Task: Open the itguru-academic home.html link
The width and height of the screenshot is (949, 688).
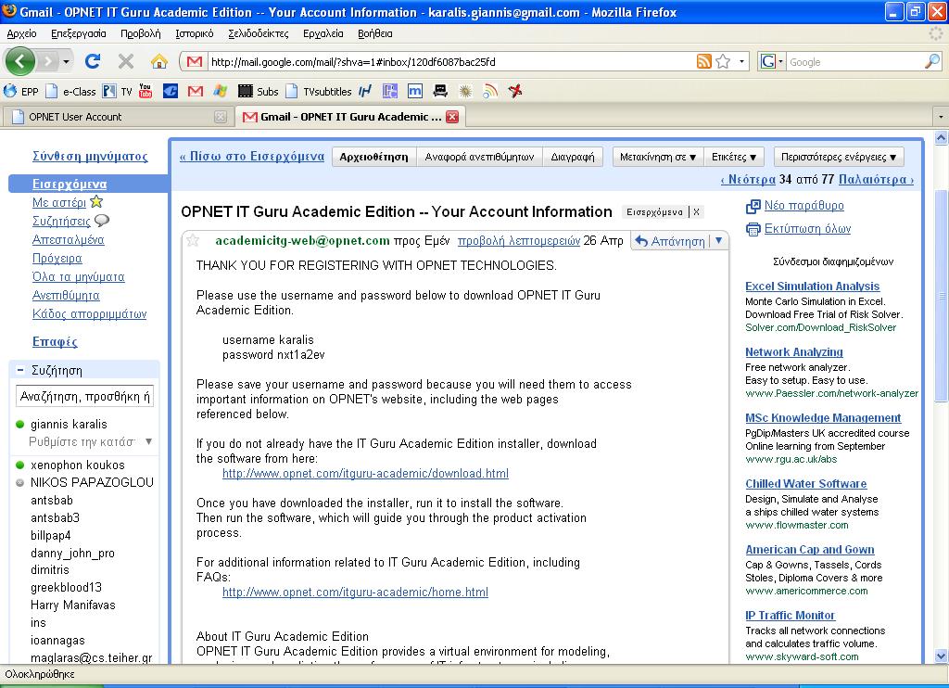Action: [x=355, y=592]
